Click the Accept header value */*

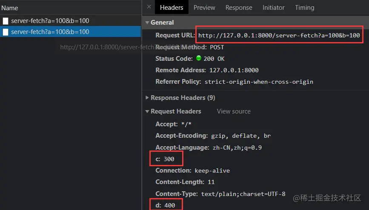186,124
